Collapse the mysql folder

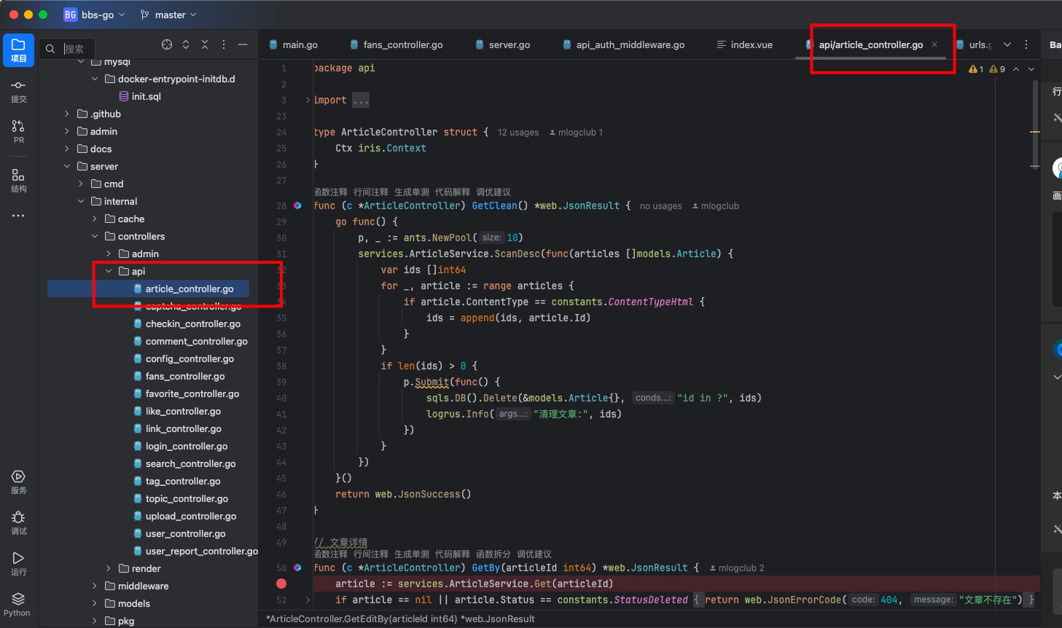click(81, 62)
